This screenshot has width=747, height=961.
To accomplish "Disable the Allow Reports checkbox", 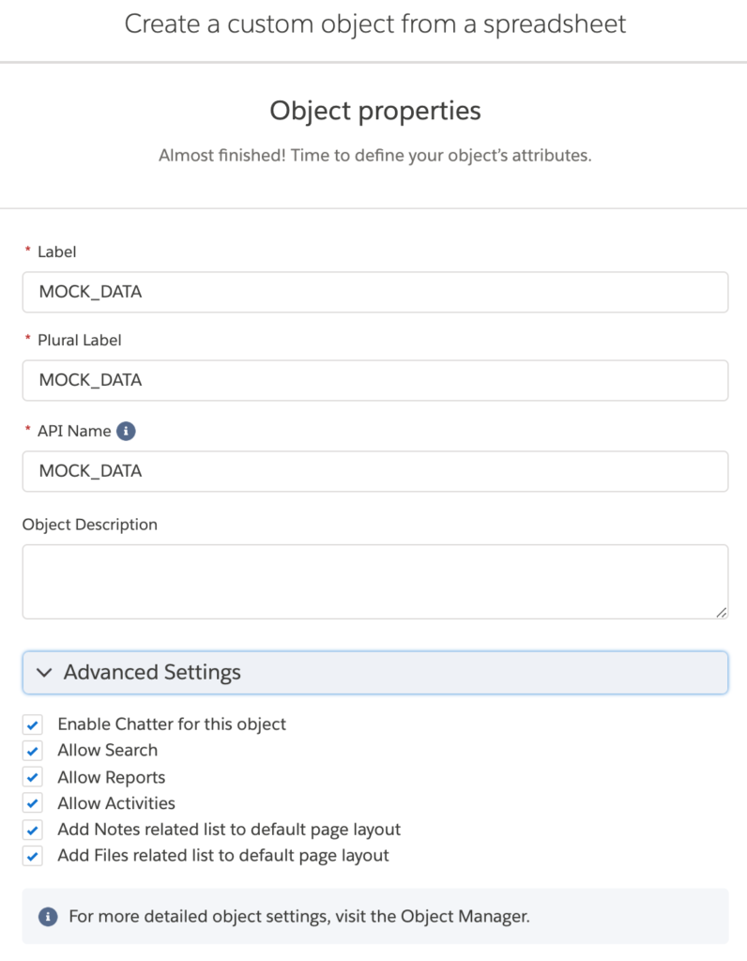I will tap(33, 777).
